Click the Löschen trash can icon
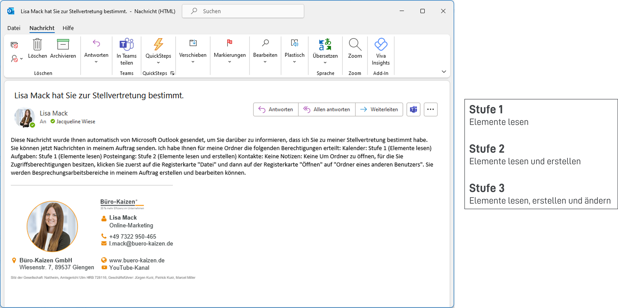 pyautogui.click(x=37, y=44)
